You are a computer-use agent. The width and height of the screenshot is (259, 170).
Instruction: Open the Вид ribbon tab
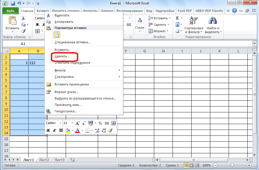point(149,11)
